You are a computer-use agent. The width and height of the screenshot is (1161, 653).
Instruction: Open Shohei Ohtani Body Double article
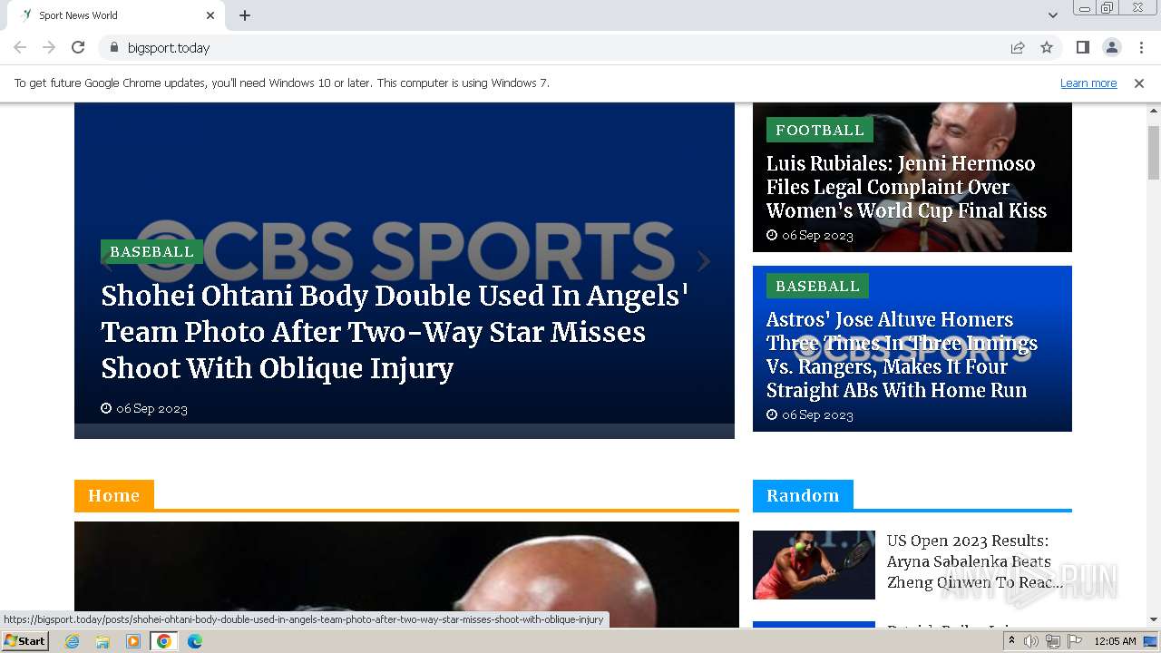pyautogui.click(x=395, y=332)
